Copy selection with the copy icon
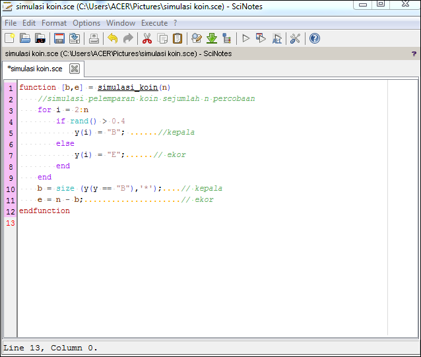 [x=162, y=38]
